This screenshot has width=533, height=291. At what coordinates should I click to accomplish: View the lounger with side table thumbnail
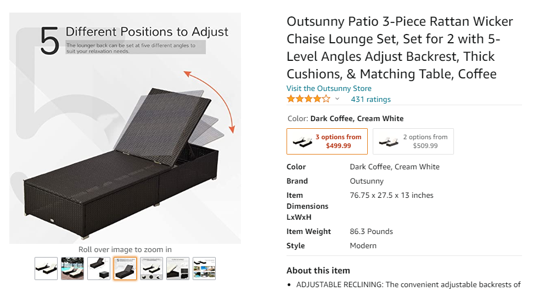pyautogui.click(x=99, y=269)
